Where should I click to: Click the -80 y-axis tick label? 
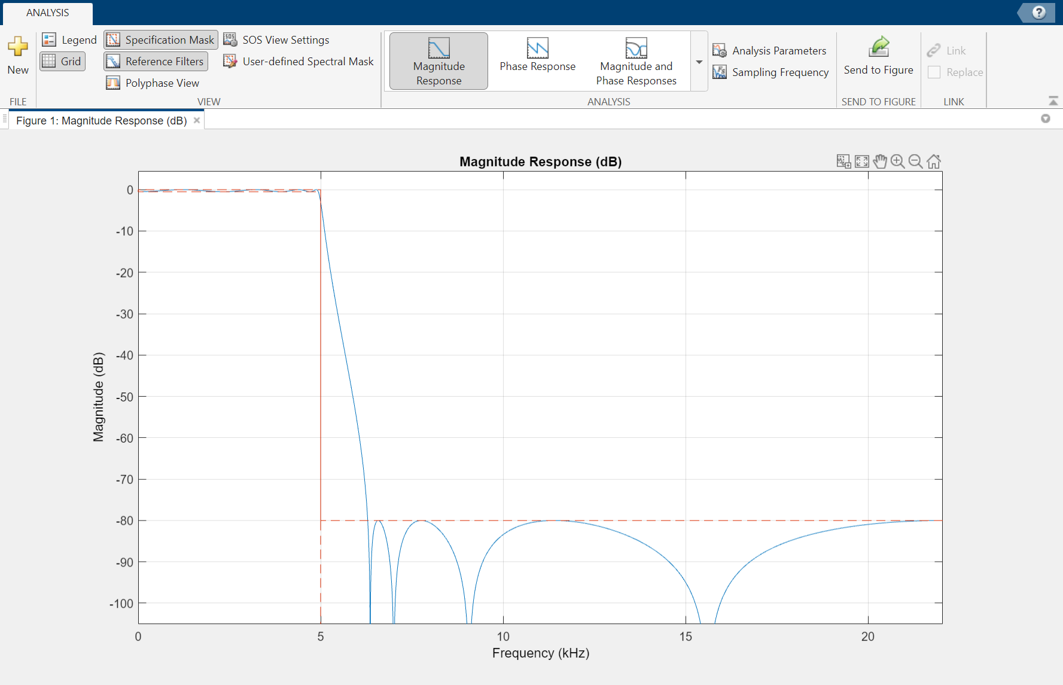124,521
